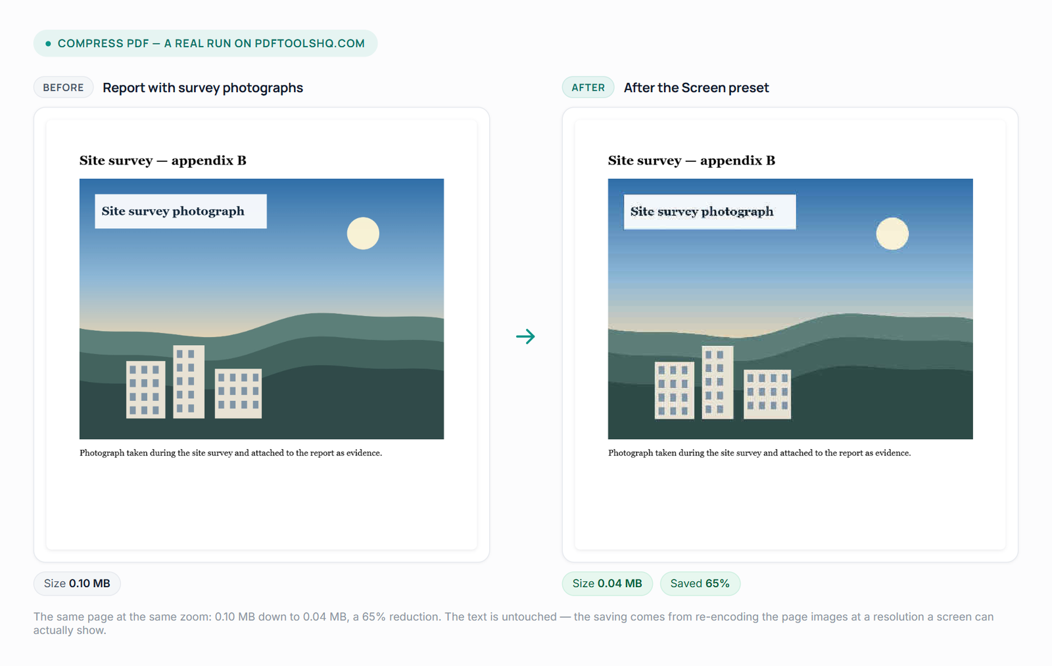Image resolution: width=1052 pixels, height=666 pixels.
Task: Click the "Site survey photograph" label in After image
Action: point(710,212)
